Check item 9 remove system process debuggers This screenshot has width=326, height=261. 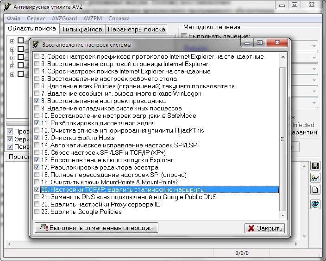[x=37, y=108]
